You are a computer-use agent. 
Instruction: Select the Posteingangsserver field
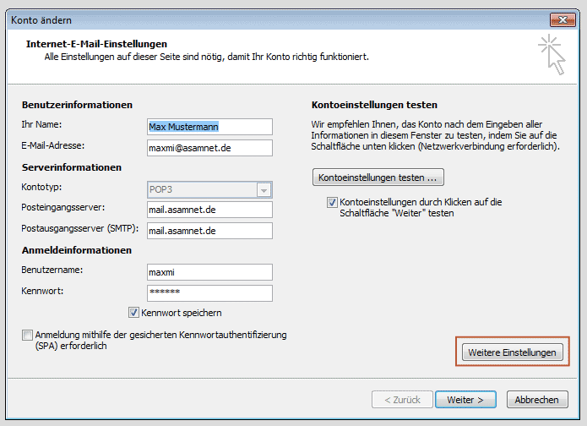click(209, 210)
